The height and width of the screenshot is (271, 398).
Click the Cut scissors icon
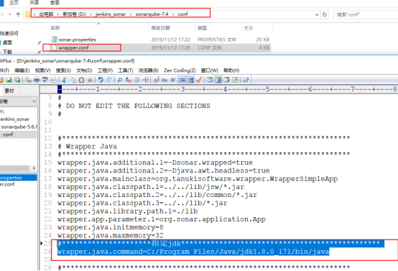pos(65,80)
